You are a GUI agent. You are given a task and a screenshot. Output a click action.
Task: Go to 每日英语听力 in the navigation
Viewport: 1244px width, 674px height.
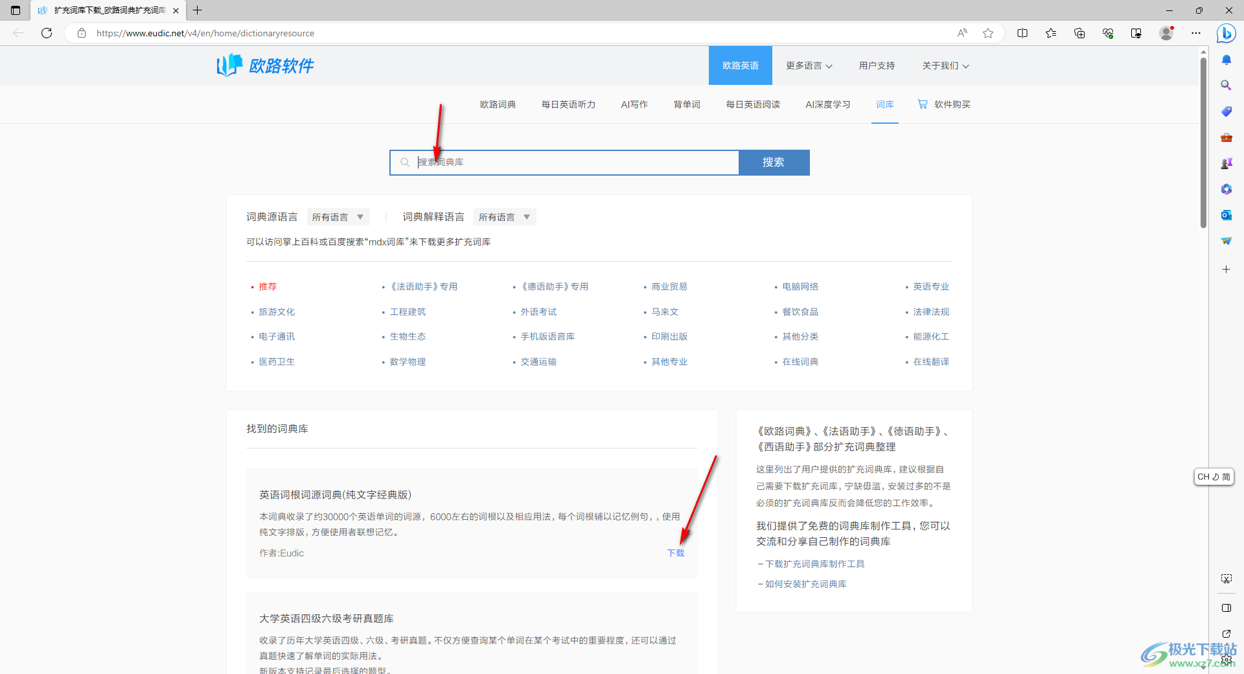click(568, 104)
